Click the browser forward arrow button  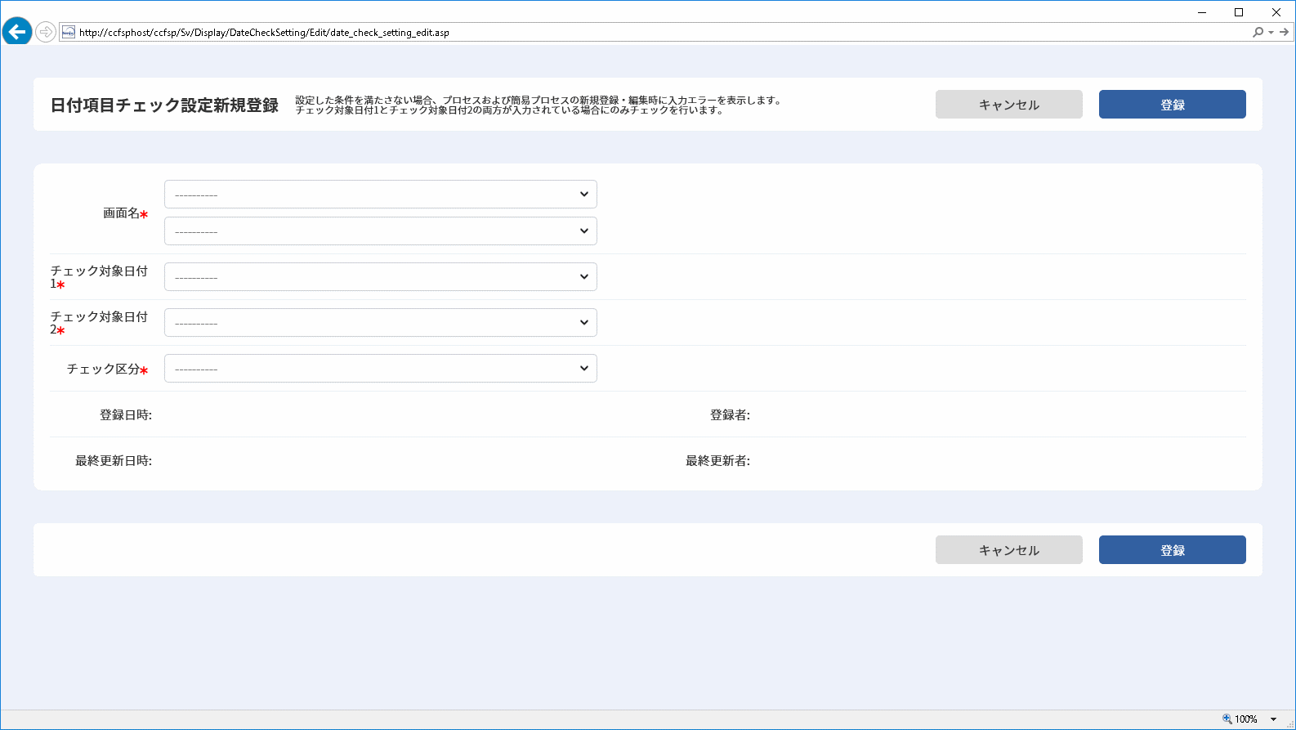click(x=46, y=32)
